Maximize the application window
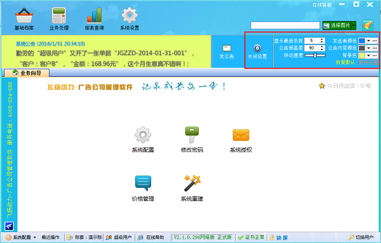This screenshot has height=243, width=381. coord(356,4)
